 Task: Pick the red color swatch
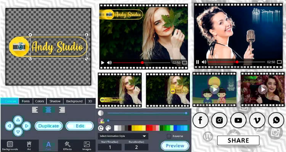coord(149,128)
